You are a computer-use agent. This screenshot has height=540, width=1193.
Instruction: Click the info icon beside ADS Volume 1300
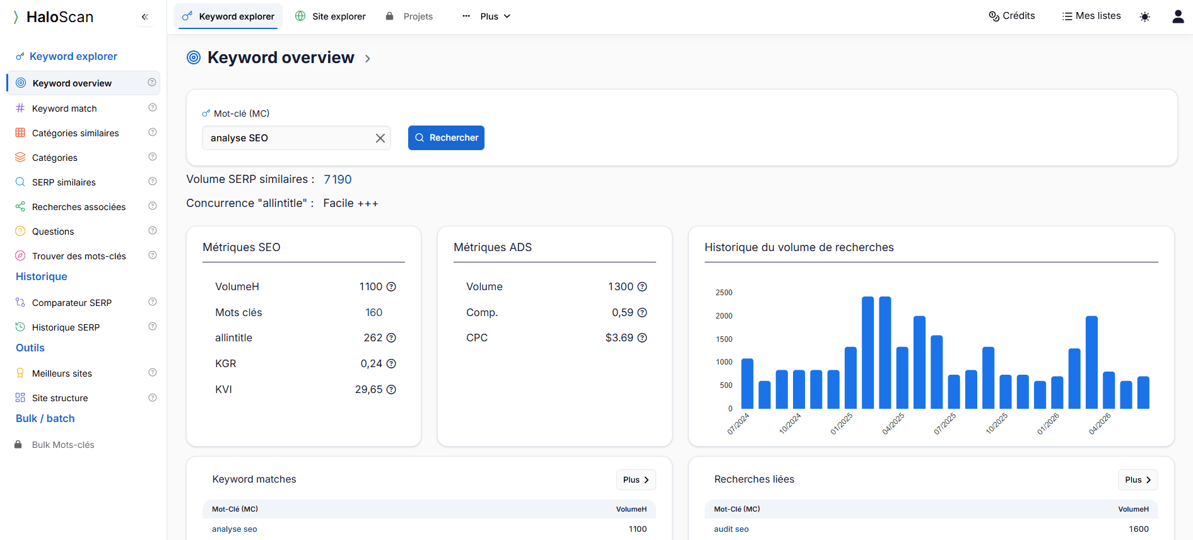click(x=642, y=287)
